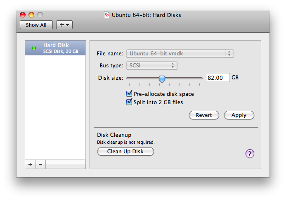
Task: Uncheck Pre-allocate disk space
Action: (x=129, y=94)
